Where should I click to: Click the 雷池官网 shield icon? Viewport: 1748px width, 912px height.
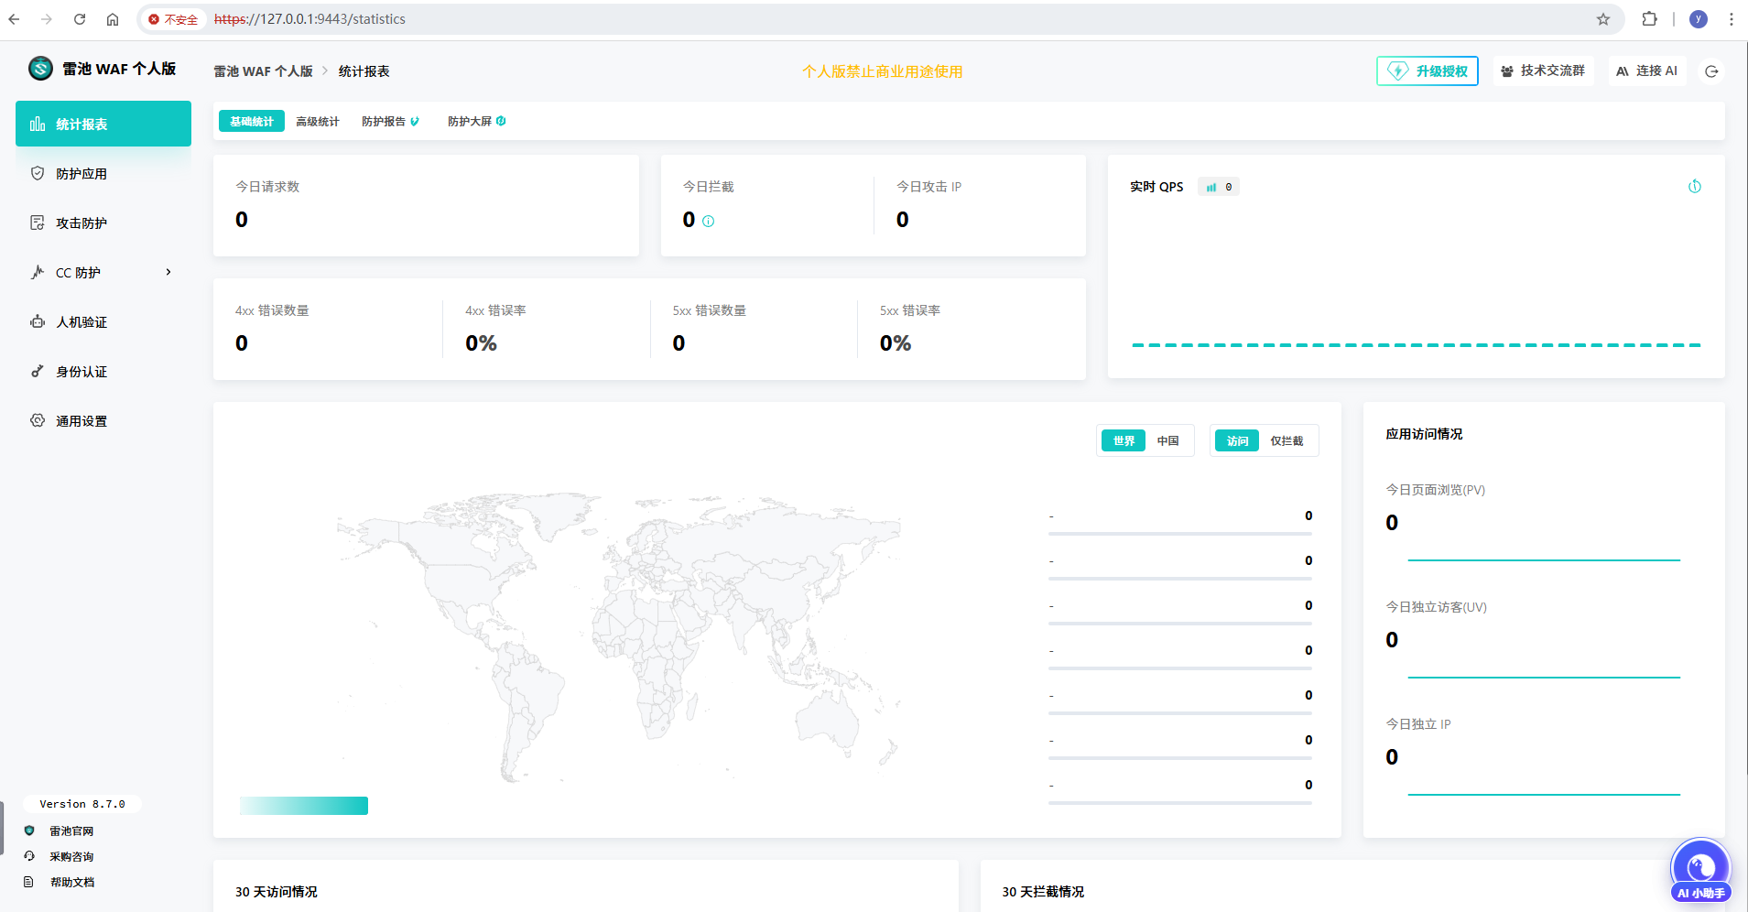(29, 831)
